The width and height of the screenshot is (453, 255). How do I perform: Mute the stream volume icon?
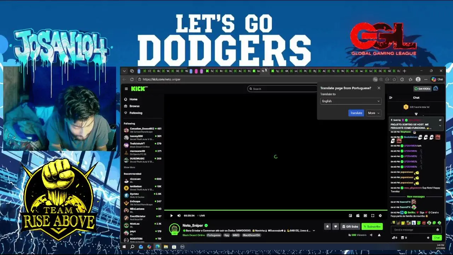(179, 215)
